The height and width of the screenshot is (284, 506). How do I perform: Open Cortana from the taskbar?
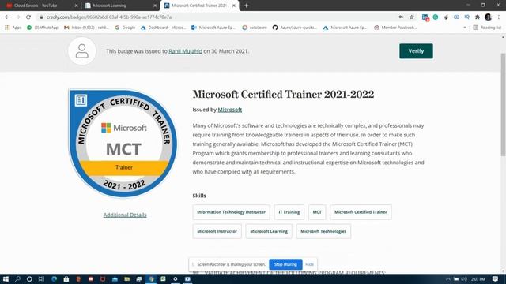[x=29, y=278]
